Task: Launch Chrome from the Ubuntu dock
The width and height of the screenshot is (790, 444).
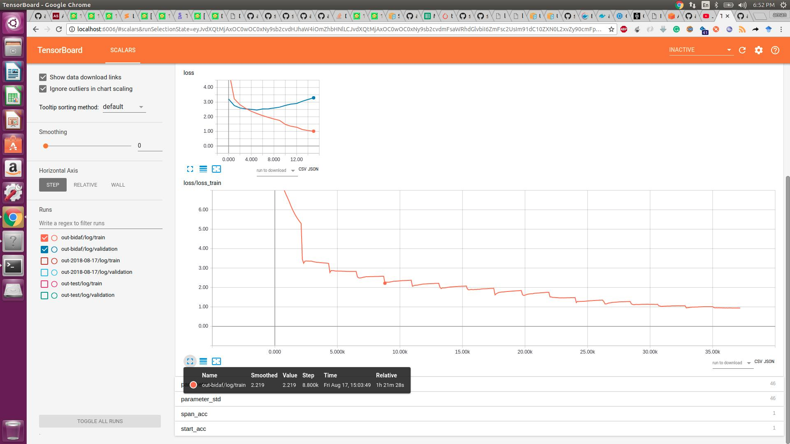Action: point(13,217)
